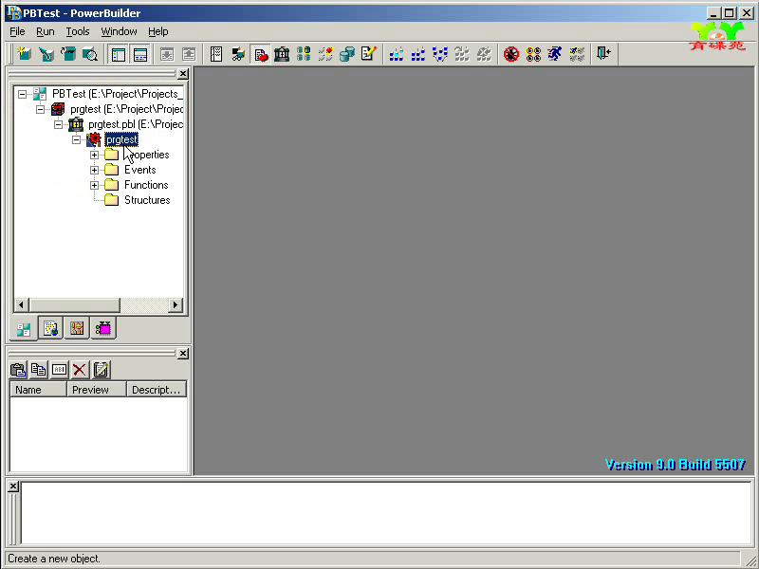Screen dimensions: 759x569
Task: Click the Modify clip notepad icon
Action: pos(101,370)
